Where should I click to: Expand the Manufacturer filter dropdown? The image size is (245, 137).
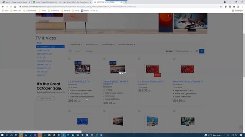108,45
